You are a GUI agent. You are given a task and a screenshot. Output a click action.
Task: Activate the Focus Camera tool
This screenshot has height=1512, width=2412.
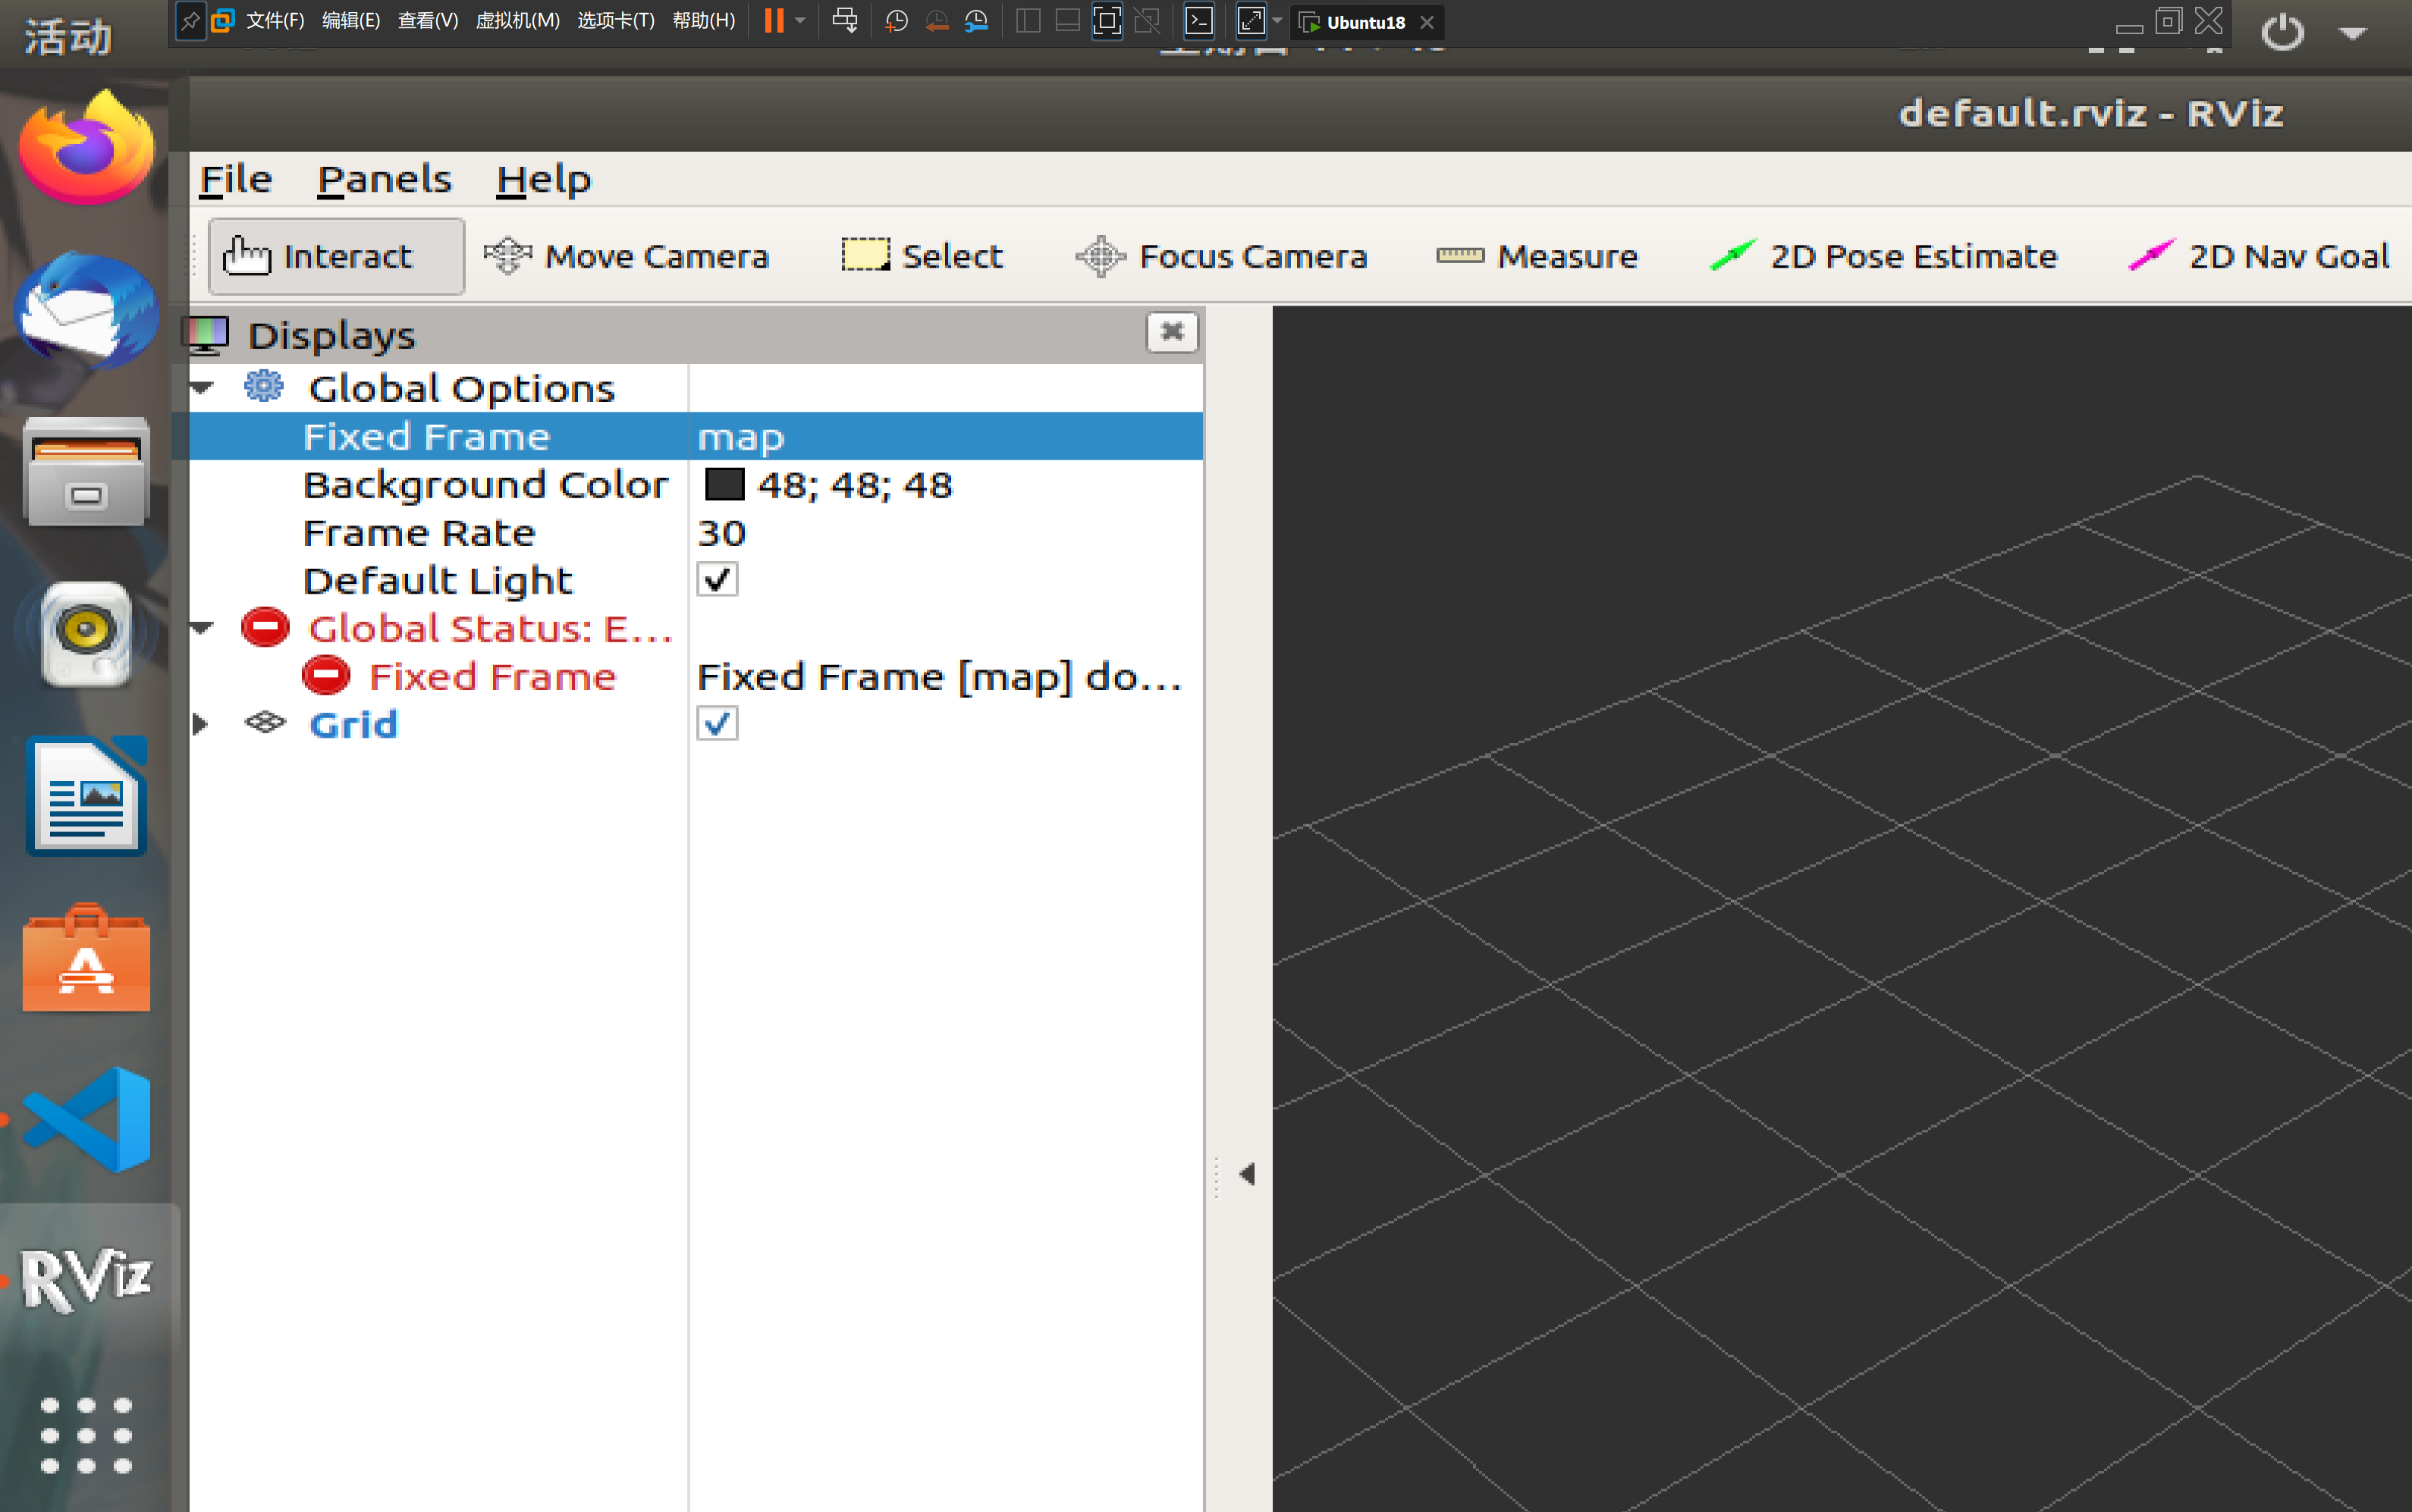click(1221, 256)
